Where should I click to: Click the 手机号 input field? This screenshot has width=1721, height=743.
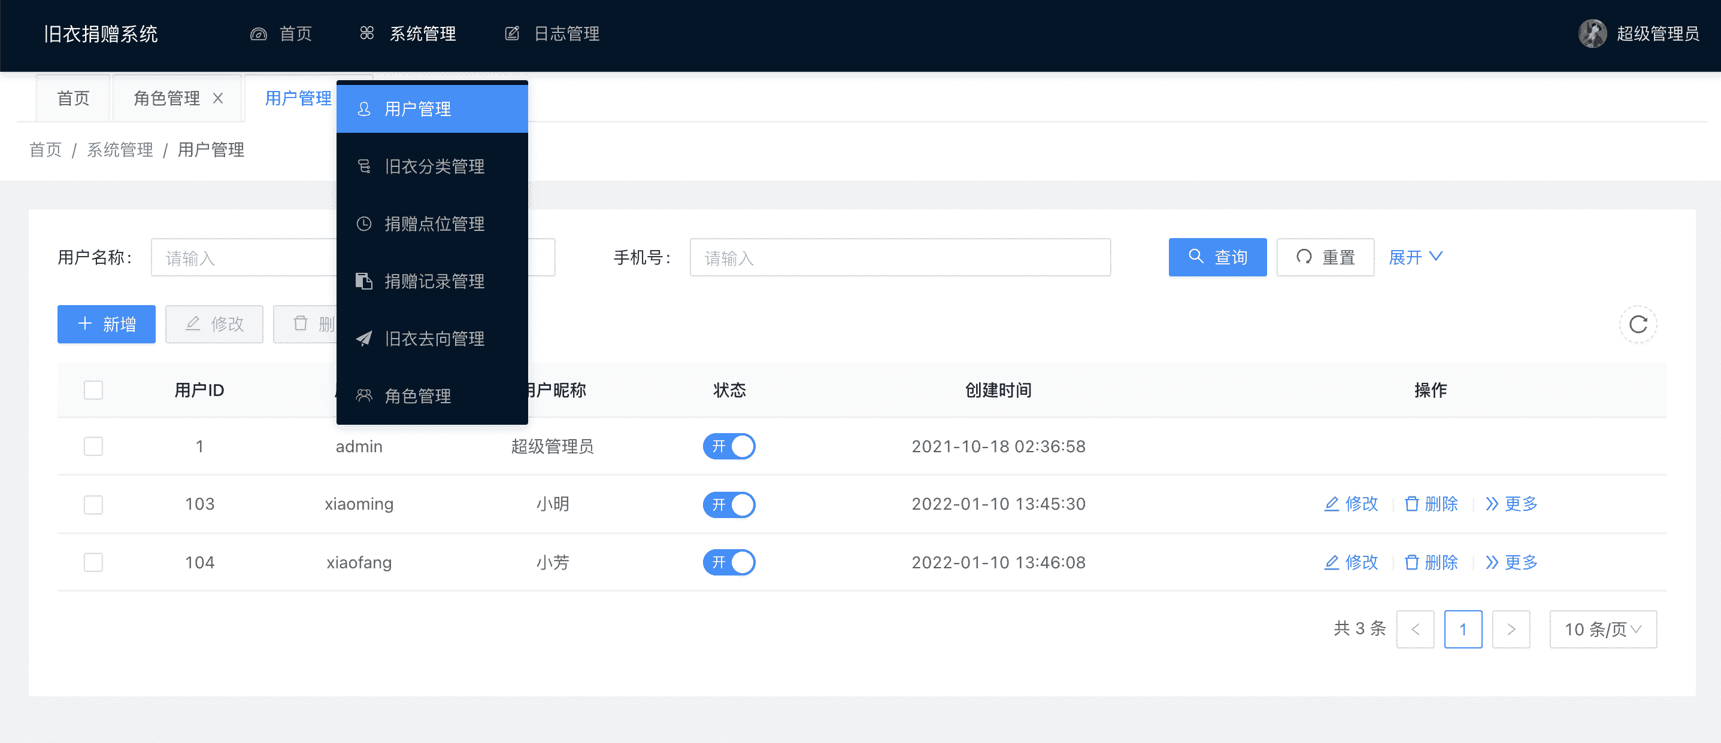tap(899, 258)
